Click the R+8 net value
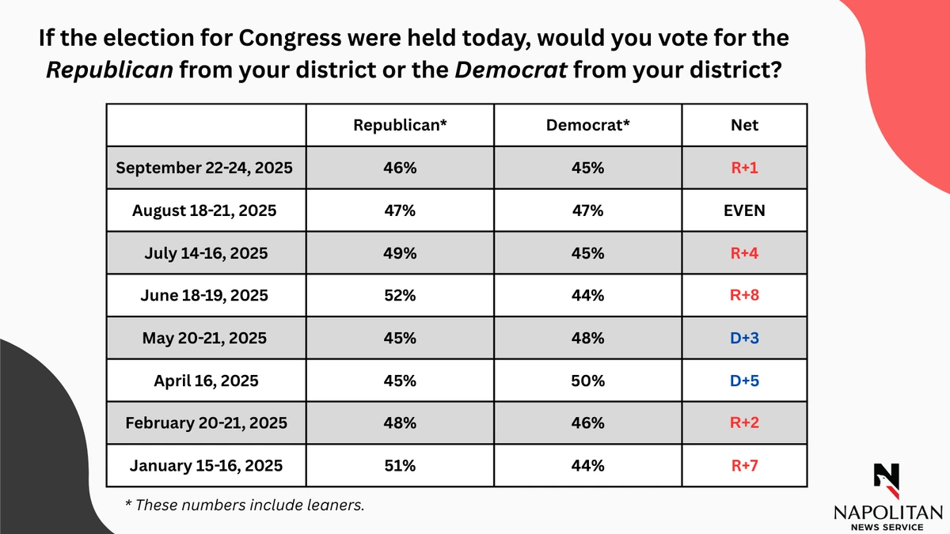The height and width of the screenshot is (534, 950). [x=745, y=296]
